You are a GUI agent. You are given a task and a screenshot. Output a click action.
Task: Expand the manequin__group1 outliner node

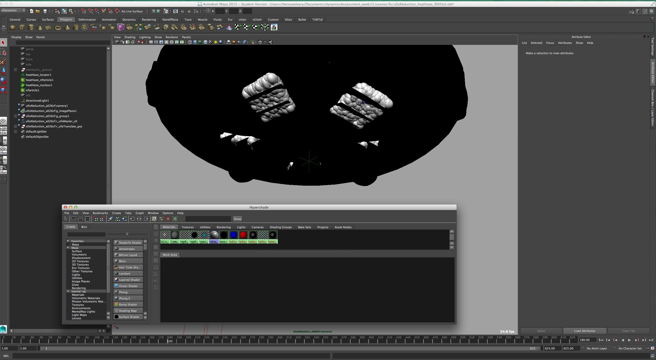(x=16, y=70)
